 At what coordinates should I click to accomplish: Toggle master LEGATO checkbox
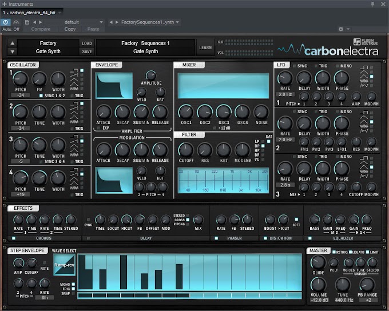click(350, 252)
